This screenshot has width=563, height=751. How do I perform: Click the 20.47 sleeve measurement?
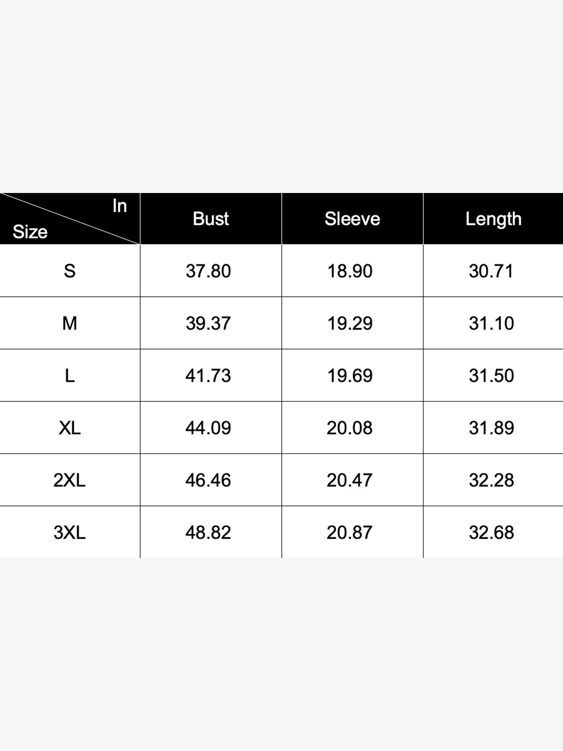(349, 480)
